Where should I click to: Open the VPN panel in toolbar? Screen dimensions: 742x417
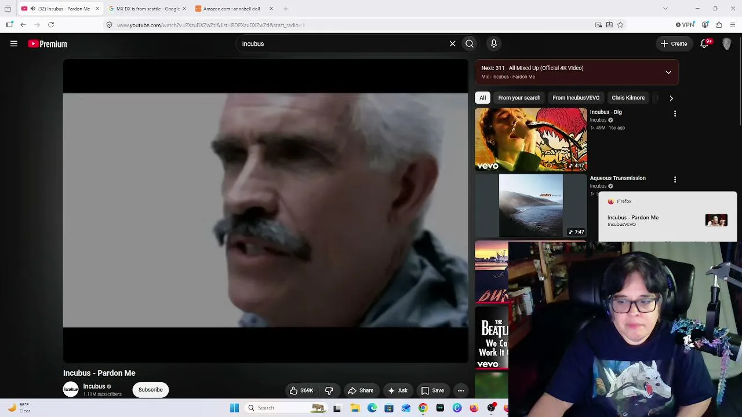(685, 25)
